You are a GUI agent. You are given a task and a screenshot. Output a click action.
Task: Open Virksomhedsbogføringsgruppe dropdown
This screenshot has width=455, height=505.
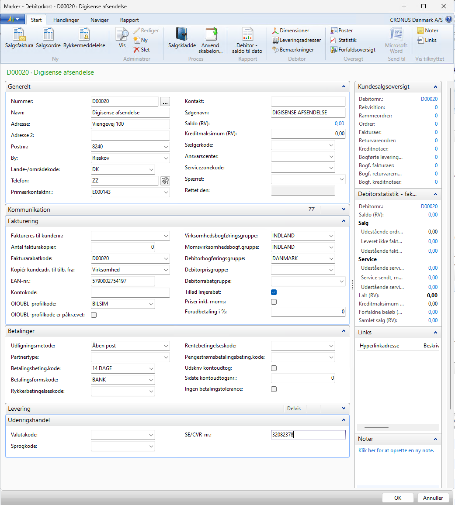pos(331,236)
